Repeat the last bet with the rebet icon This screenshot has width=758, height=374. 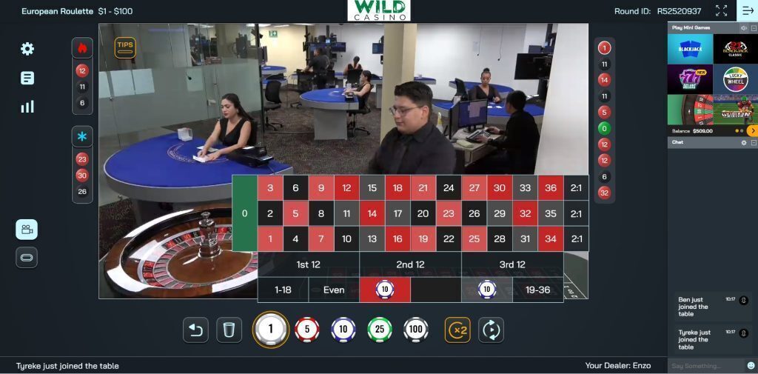coord(492,330)
